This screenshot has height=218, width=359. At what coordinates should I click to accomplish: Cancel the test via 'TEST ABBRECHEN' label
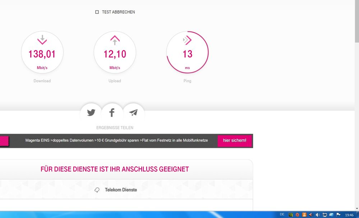point(118,12)
